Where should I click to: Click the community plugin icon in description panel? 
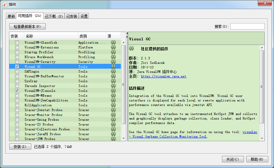tap(131, 48)
